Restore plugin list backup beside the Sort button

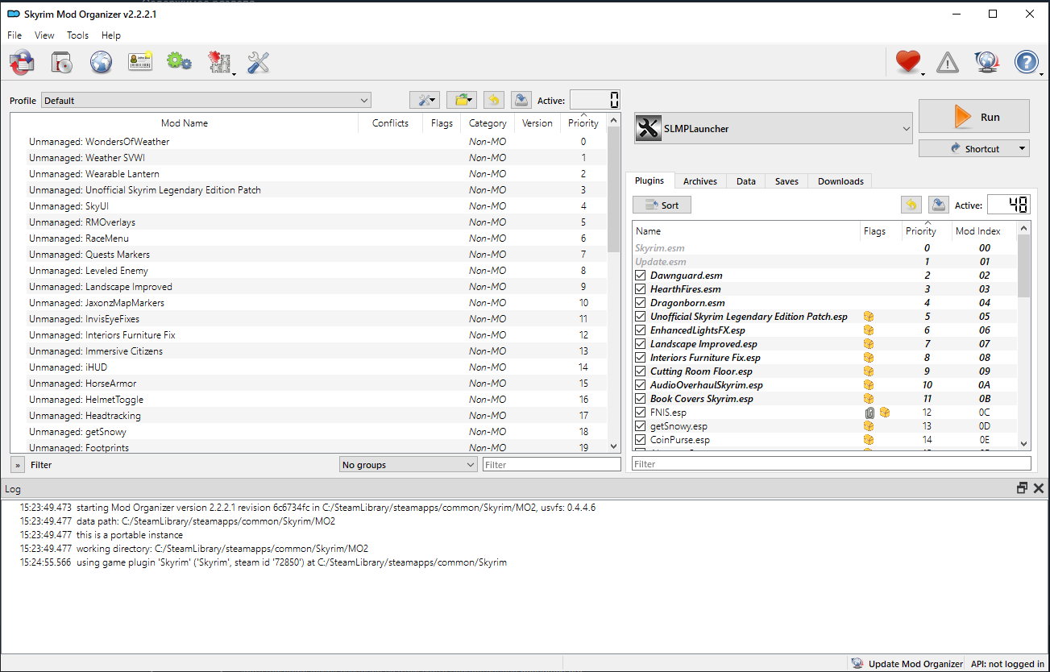coord(911,205)
